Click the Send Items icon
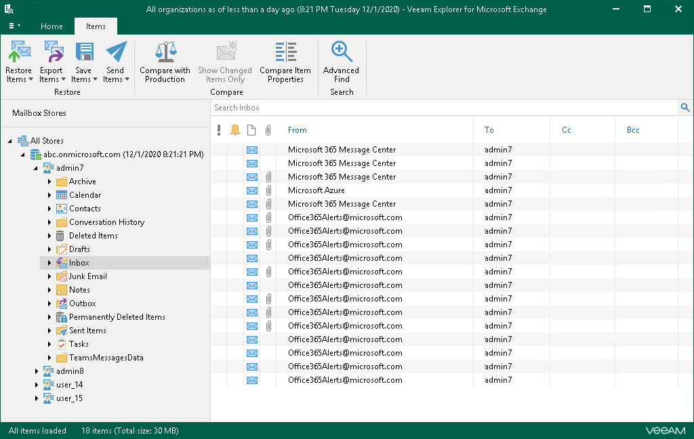The width and height of the screenshot is (694, 439). pos(116,53)
